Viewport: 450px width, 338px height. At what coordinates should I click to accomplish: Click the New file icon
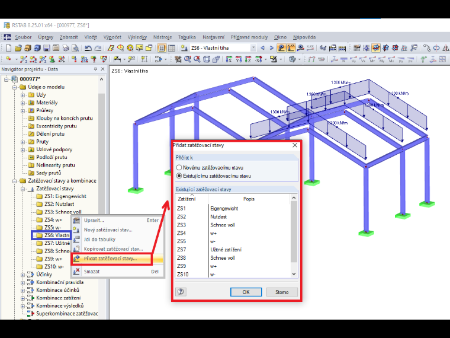pos(9,48)
